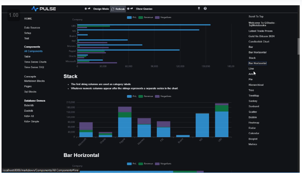Open Data Sources in the sidebar
This screenshot has width=302, height=175.
[32, 27]
